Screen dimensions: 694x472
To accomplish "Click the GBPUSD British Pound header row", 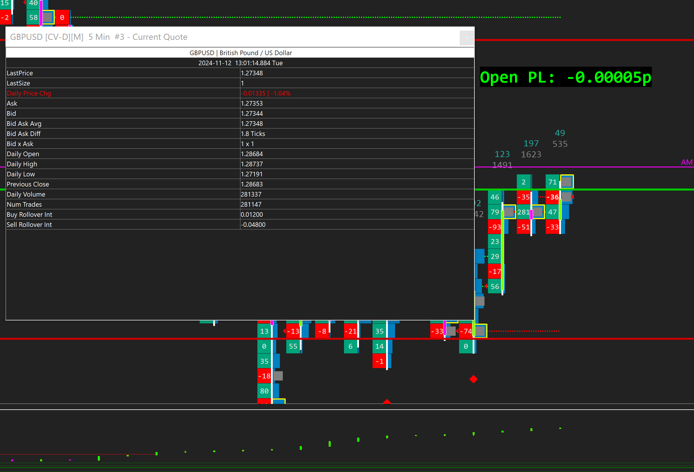I will click(240, 53).
